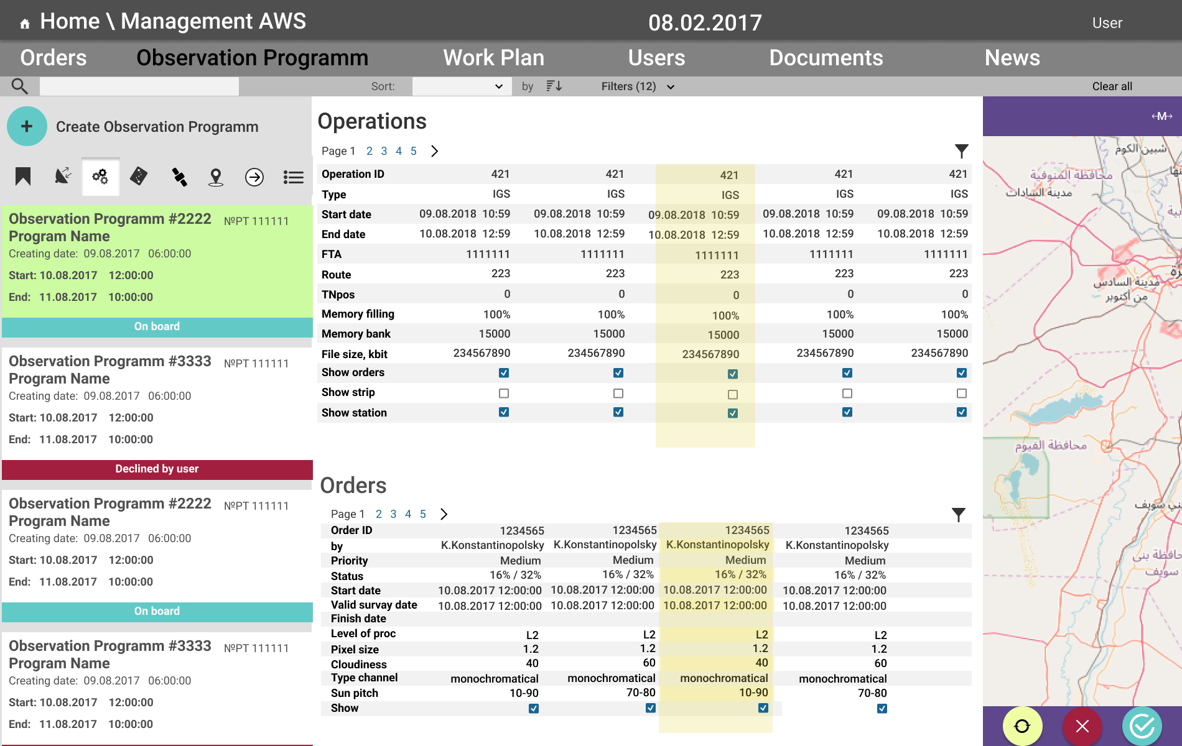The height and width of the screenshot is (746, 1182).
Task: Select the satellite dish antenna icon
Action: 63,177
